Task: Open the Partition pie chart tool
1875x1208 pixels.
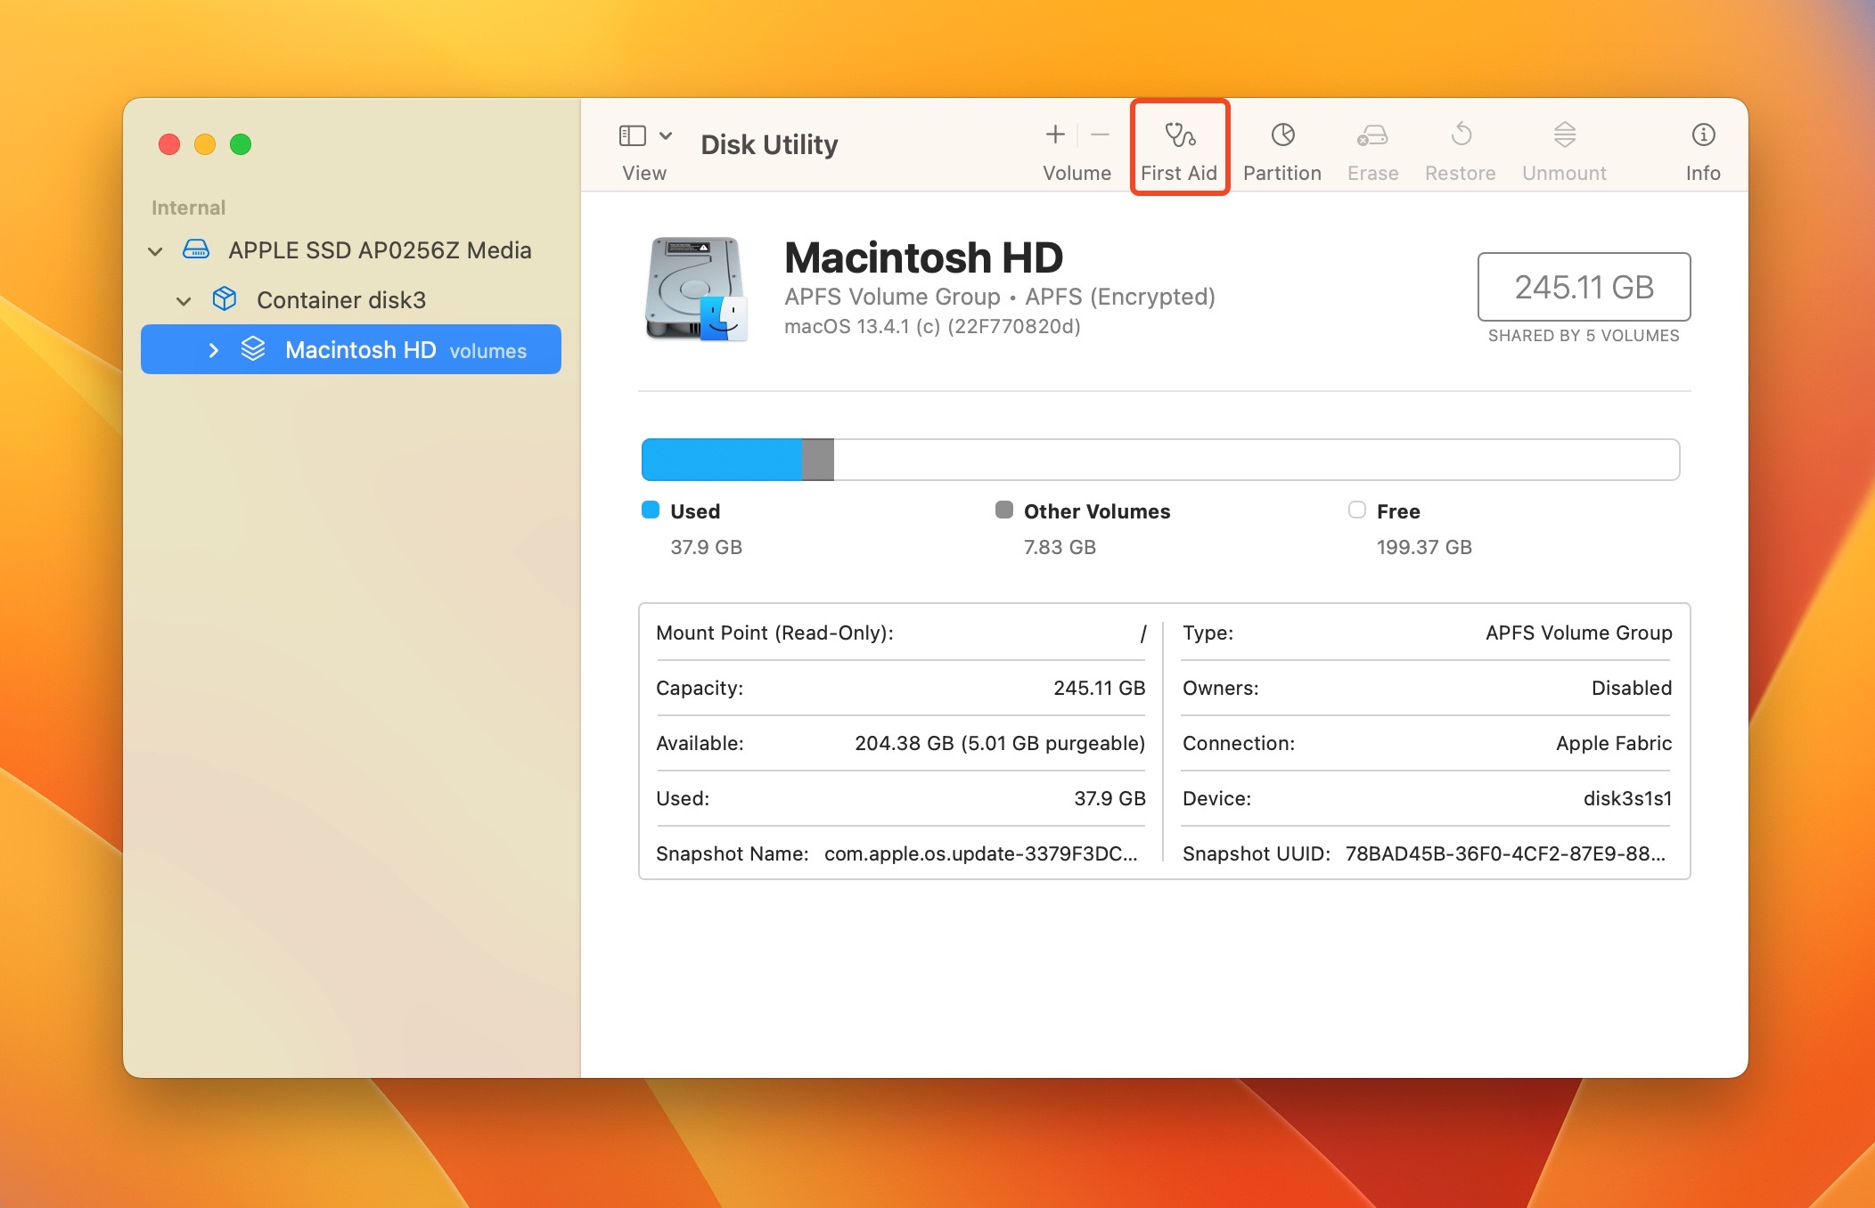Action: (x=1282, y=135)
